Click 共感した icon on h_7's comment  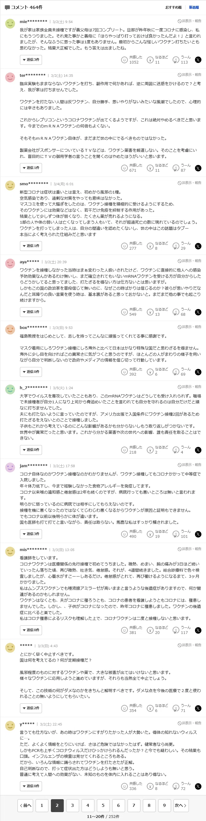[124, 450]
